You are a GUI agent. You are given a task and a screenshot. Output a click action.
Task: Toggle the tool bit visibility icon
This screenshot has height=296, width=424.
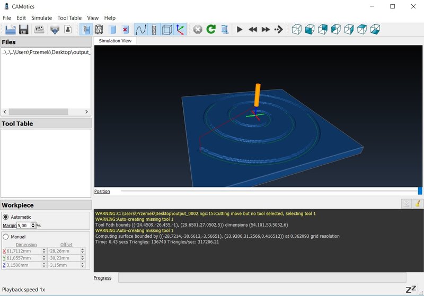pos(154,29)
